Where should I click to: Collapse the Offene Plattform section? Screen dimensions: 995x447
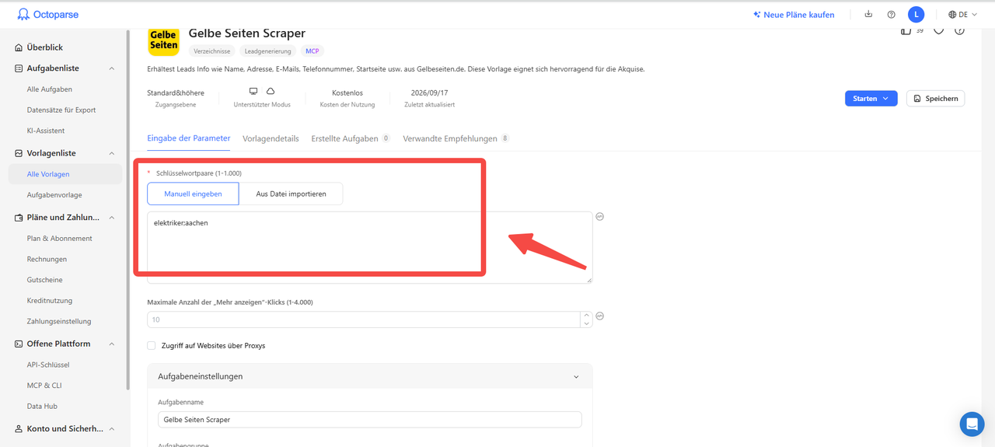click(111, 344)
